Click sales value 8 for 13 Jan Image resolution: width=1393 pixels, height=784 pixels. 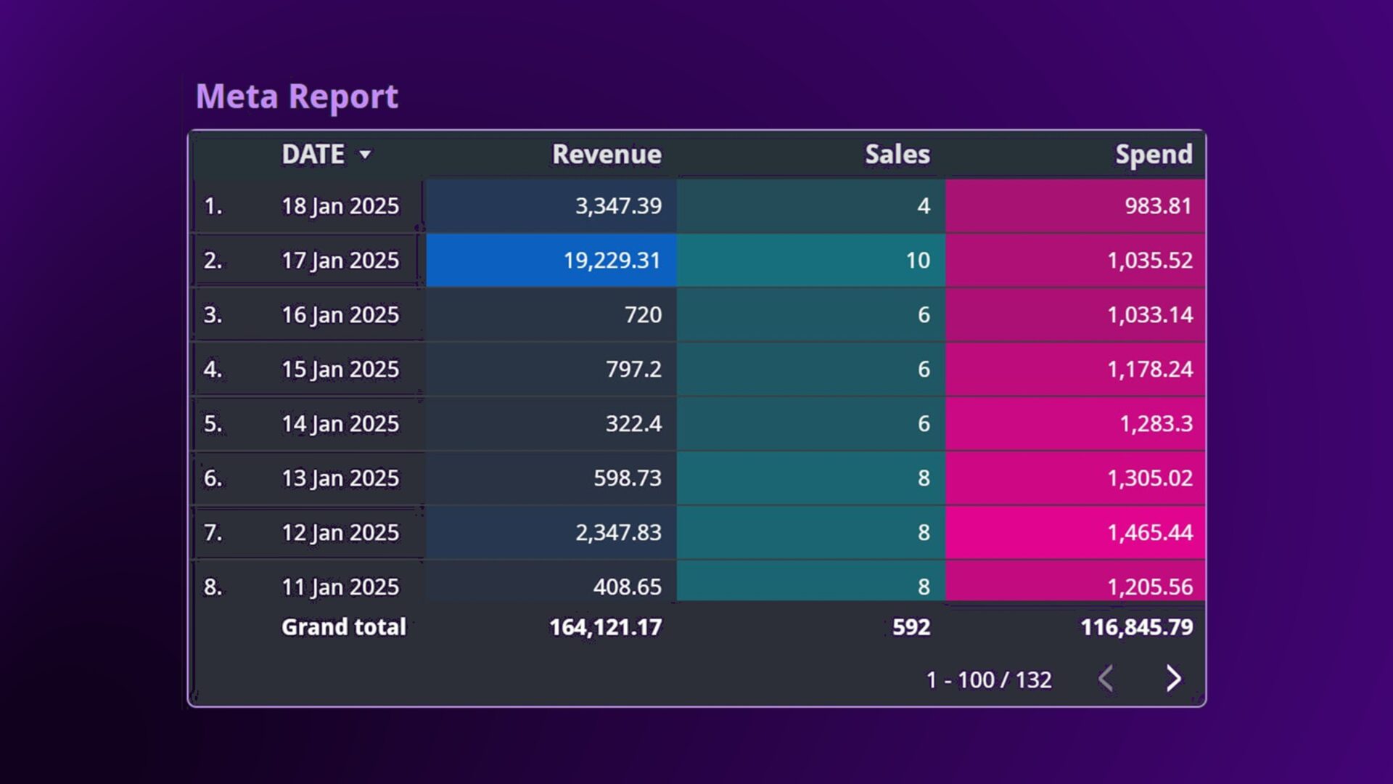[924, 478]
